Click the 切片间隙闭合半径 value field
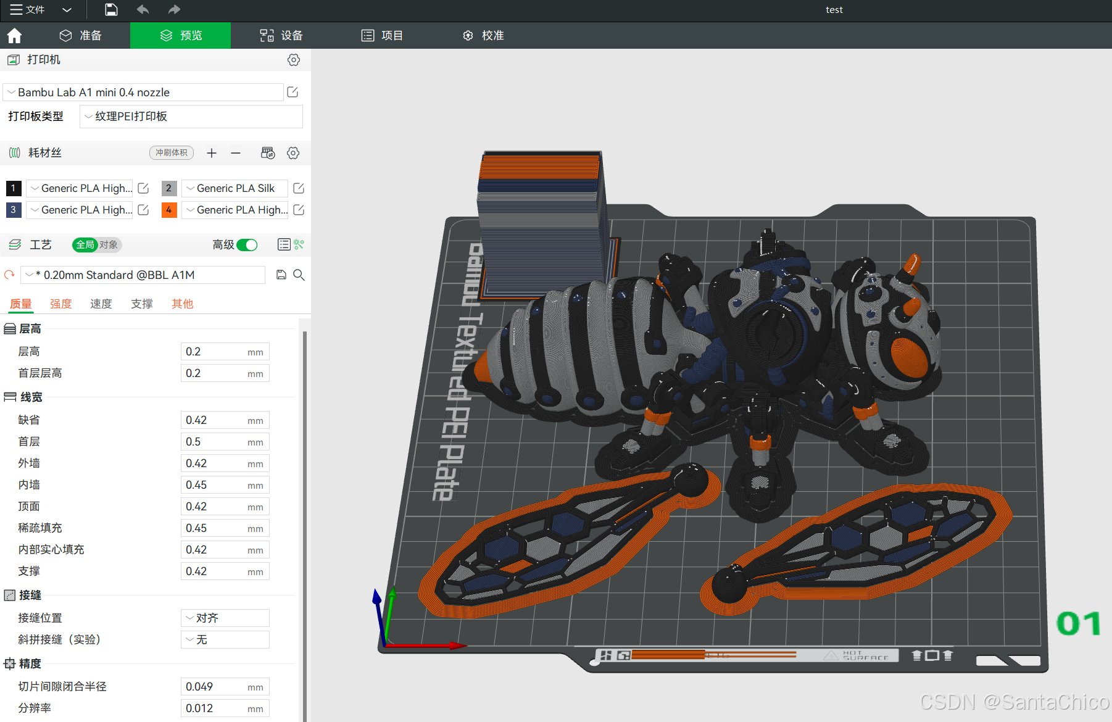 225,687
